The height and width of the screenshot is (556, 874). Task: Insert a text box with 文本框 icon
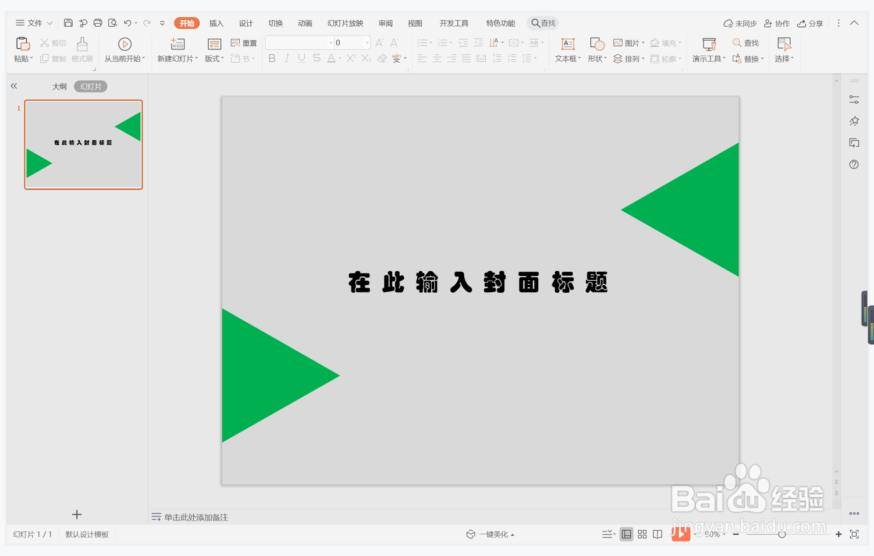pyautogui.click(x=568, y=44)
